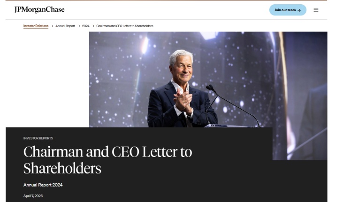Click the chevron after Investor Relations breadcrumb
The width and height of the screenshot is (343, 202).
[52, 26]
